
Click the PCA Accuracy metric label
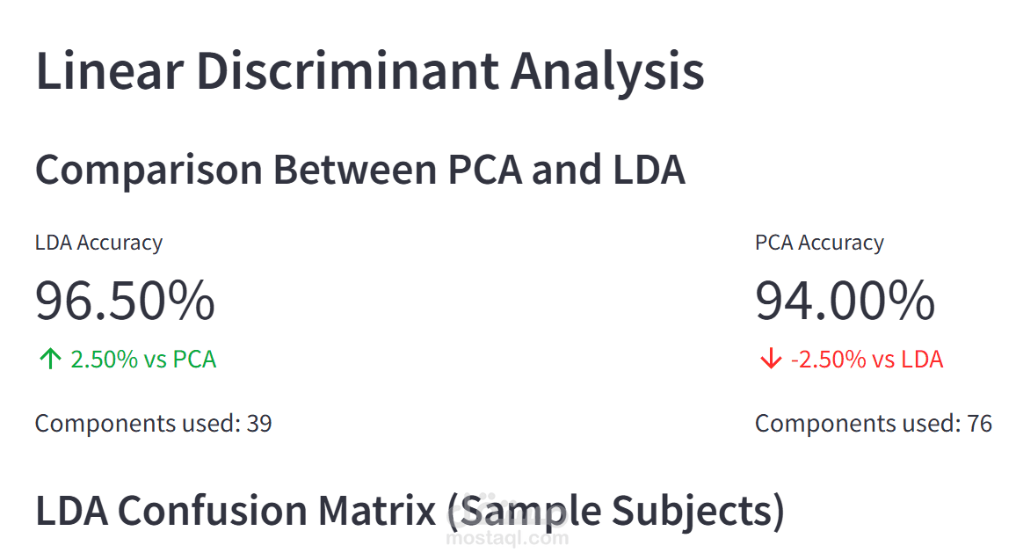(x=819, y=243)
